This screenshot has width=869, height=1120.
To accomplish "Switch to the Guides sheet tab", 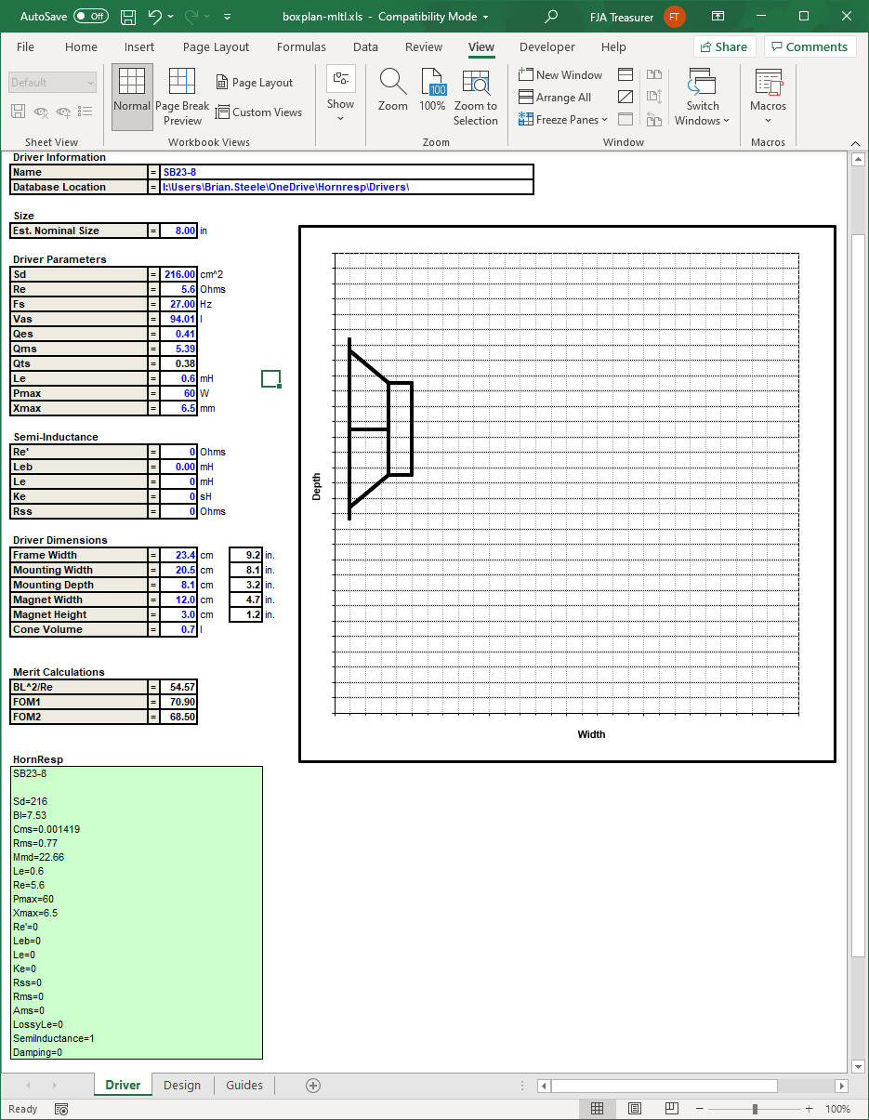I will (x=244, y=1085).
